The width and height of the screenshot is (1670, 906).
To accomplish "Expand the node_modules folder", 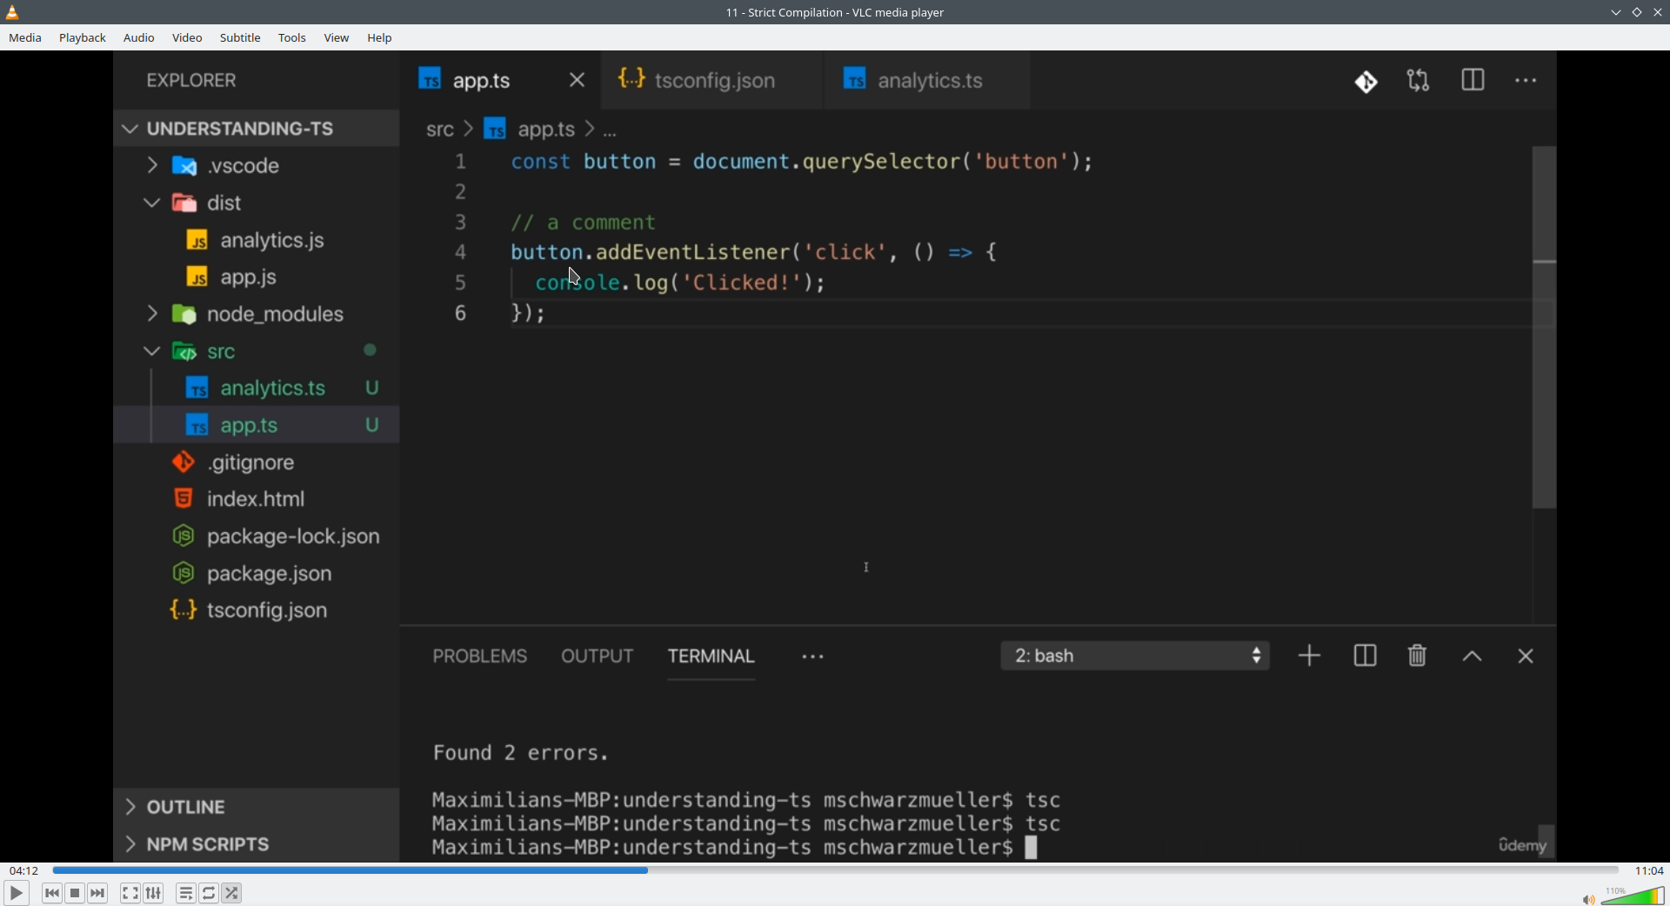I will (257, 315).
